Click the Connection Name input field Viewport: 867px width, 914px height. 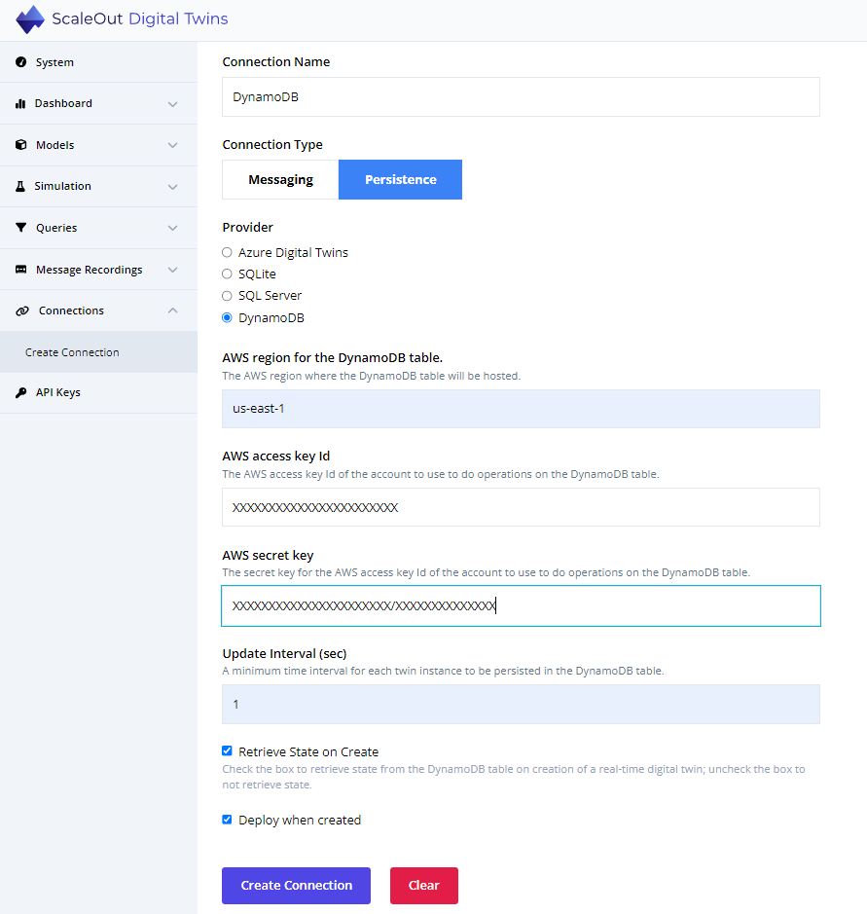[x=521, y=96]
